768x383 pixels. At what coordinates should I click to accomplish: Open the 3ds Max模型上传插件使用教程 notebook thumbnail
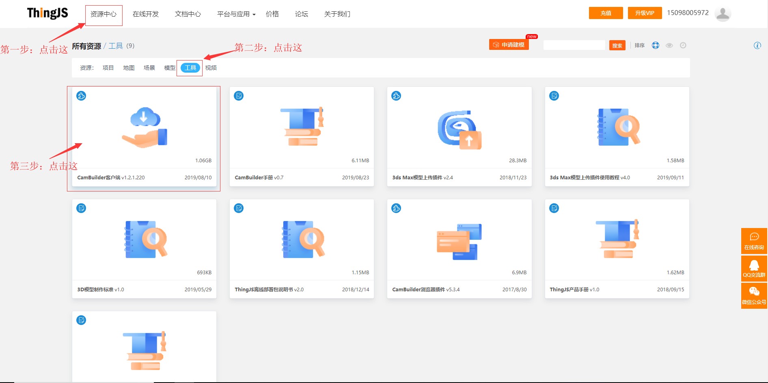(618, 127)
